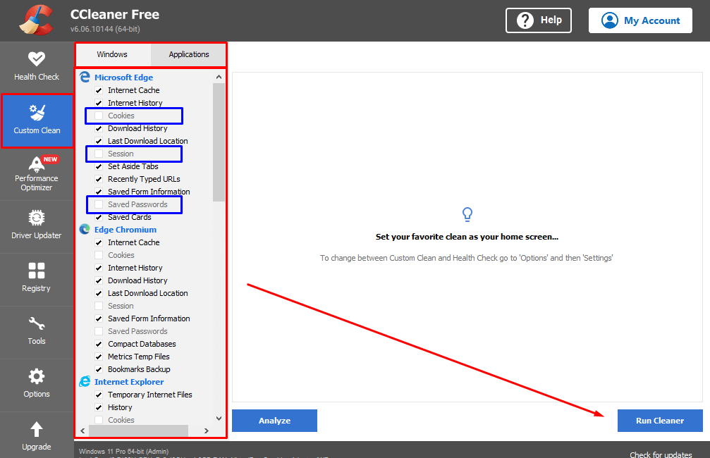Click the Microsoft Edge legacy icon
The image size is (710, 458).
tap(85, 77)
